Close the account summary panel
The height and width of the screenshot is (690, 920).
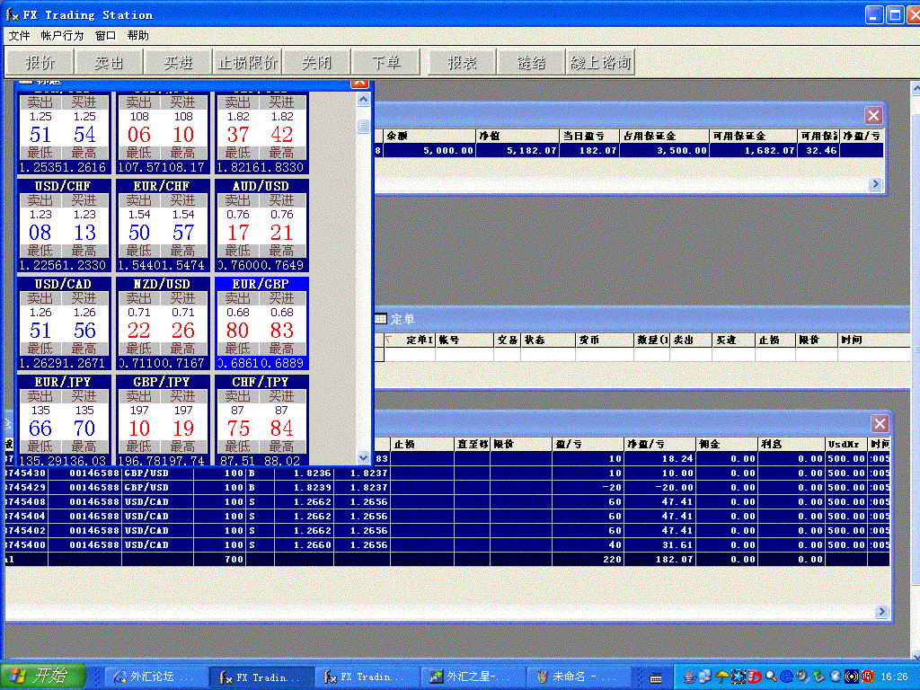click(873, 115)
